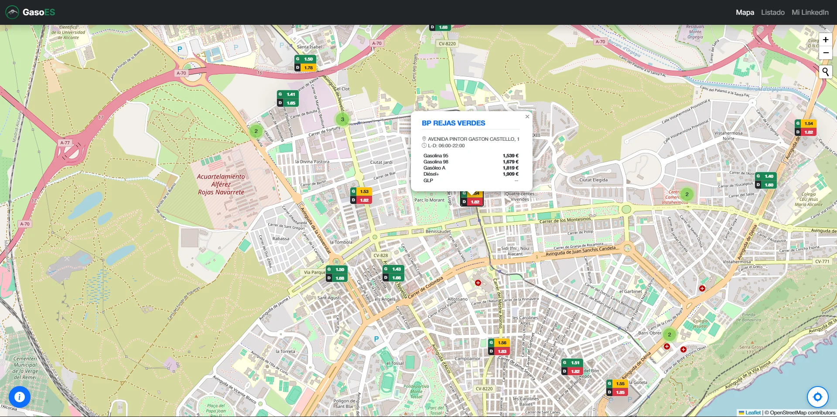
Task: Click the Gasolina 95 price row
Action: point(471,156)
